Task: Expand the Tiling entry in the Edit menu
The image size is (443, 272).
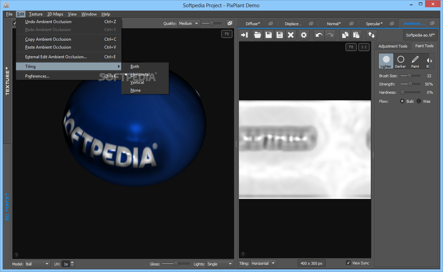Action: pos(69,67)
